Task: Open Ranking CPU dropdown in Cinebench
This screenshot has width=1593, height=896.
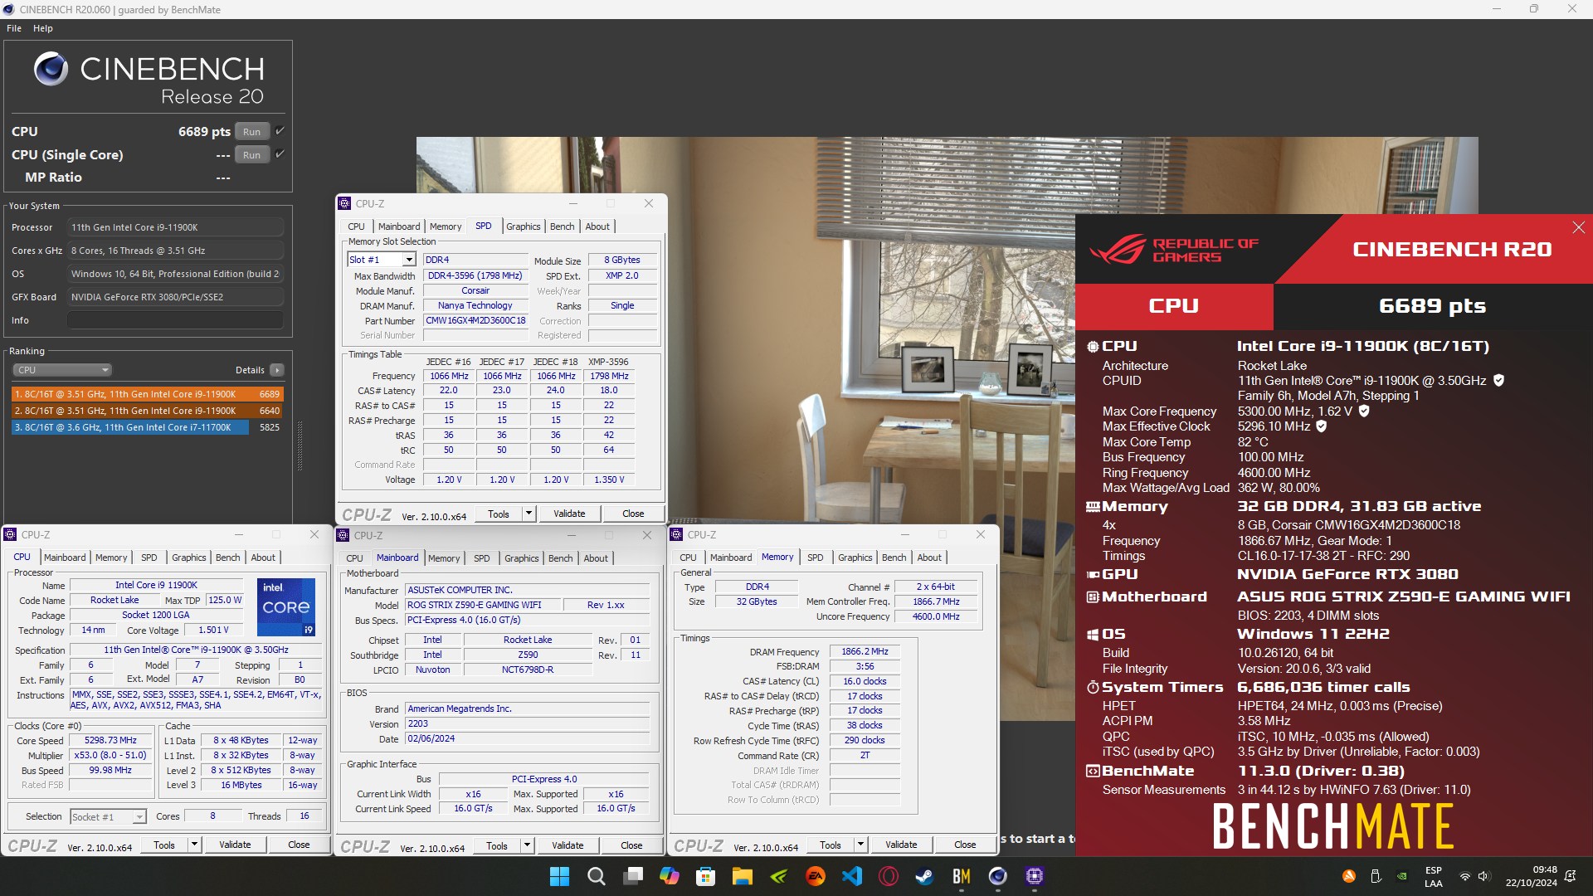Action: pos(62,370)
